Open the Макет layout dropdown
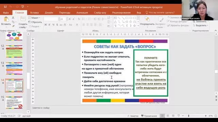The height and width of the screenshot is (122, 218). 34,18
